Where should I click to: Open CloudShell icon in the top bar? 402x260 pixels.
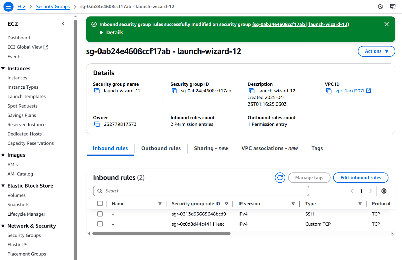click(393, 7)
